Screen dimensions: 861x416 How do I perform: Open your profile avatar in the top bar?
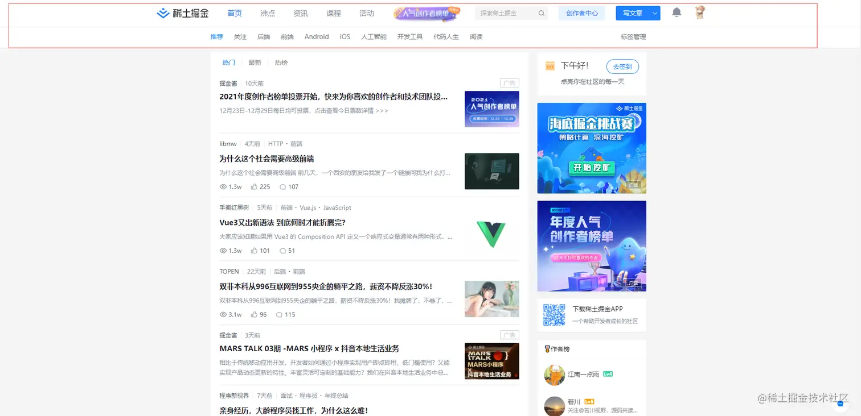tap(700, 12)
